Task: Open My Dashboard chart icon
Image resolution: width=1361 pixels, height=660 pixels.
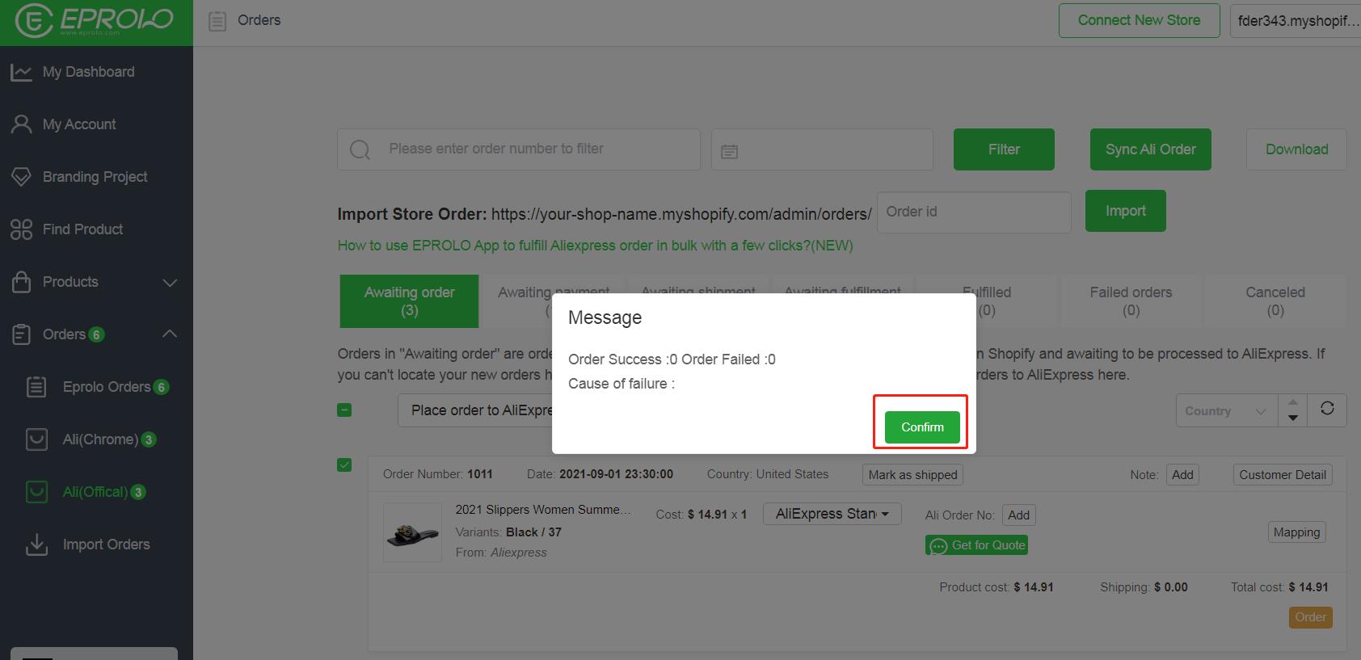Action: pos(21,72)
